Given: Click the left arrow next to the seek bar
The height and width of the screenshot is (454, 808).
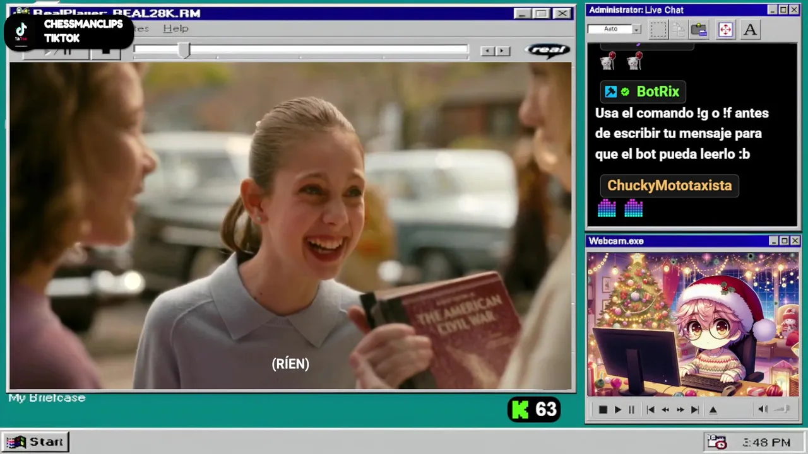Looking at the screenshot, I should click(x=487, y=51).
